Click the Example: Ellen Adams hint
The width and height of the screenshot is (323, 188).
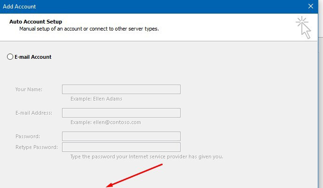click(96, 99)
